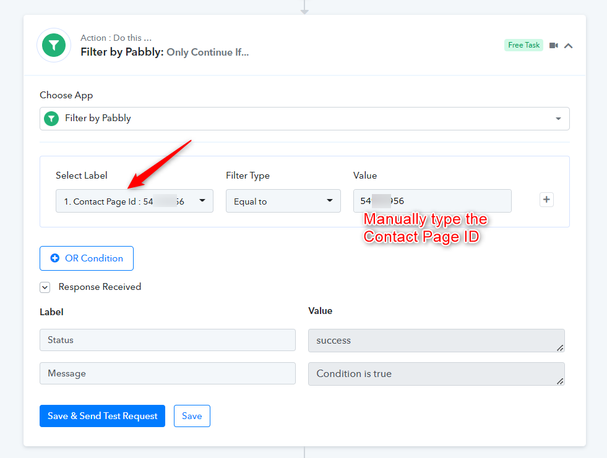
Task: Open the Select Label Contact Page Id dropdown
Action: (134, 201)
